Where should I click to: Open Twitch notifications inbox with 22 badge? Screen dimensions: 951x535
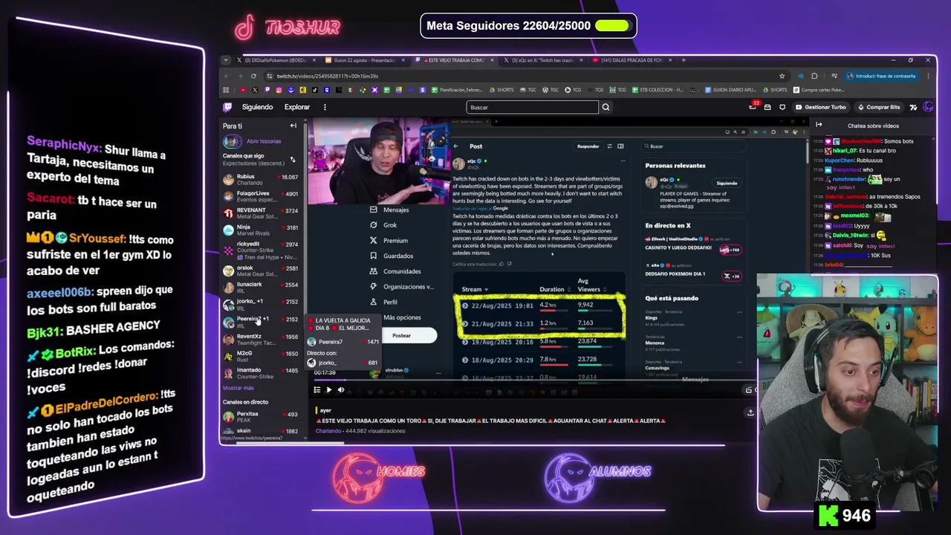pos(753,107)
